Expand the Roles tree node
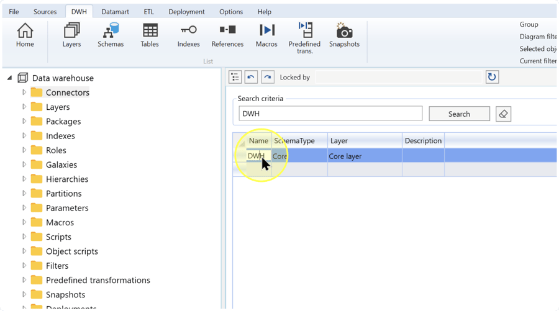The width and height of the screenshot is (559, 311). tap(24, 150)
